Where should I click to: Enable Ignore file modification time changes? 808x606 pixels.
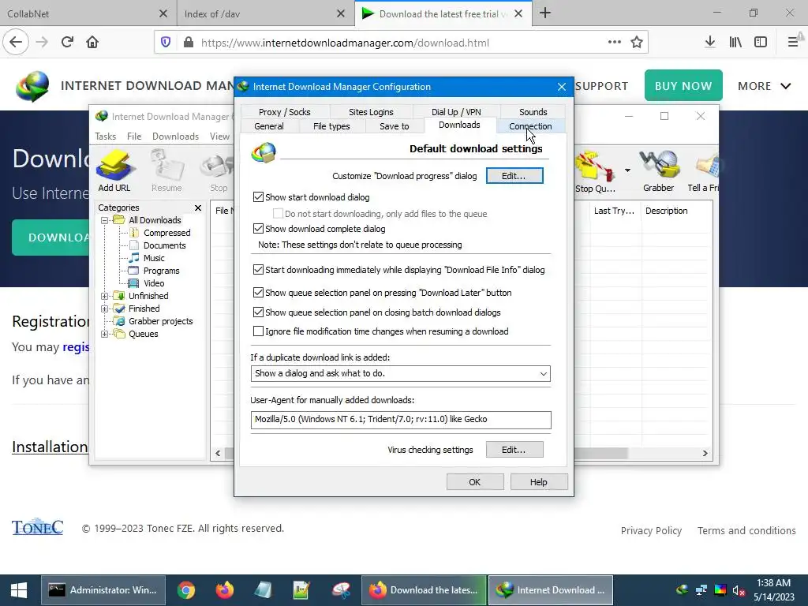pos(258,331)
